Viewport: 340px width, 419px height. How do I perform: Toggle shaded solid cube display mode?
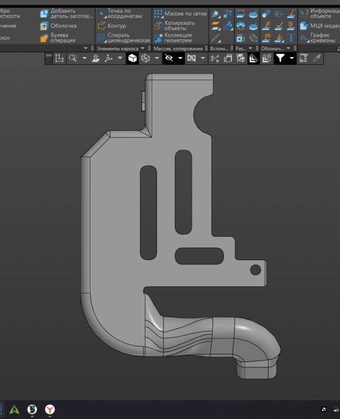tap(132, 58)
